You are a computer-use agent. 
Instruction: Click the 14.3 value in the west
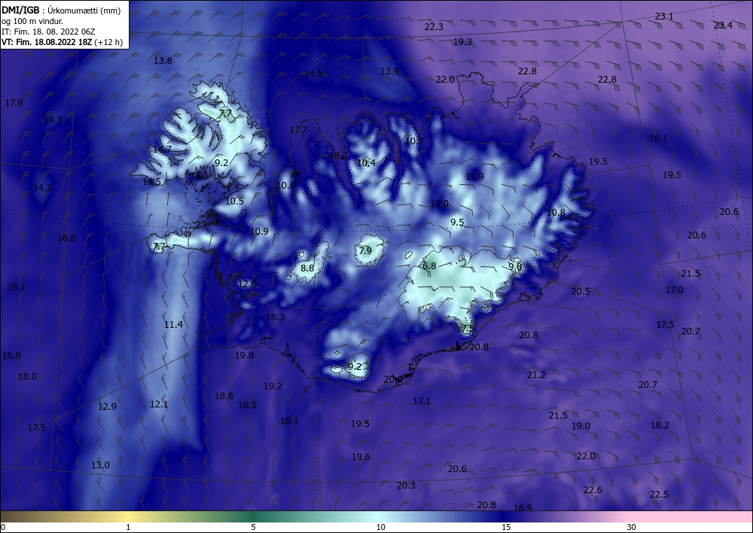[x=53, y=120]
